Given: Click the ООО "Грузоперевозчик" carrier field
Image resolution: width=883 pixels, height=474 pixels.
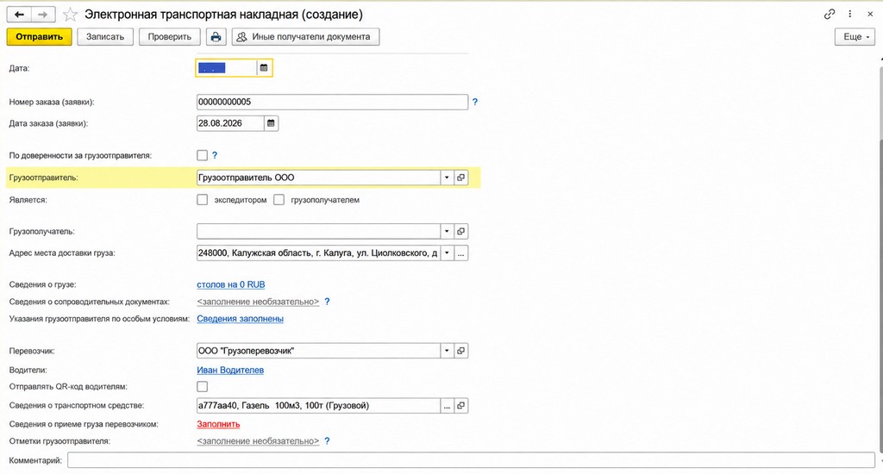Looking at the screenshot, I should 319,351.
